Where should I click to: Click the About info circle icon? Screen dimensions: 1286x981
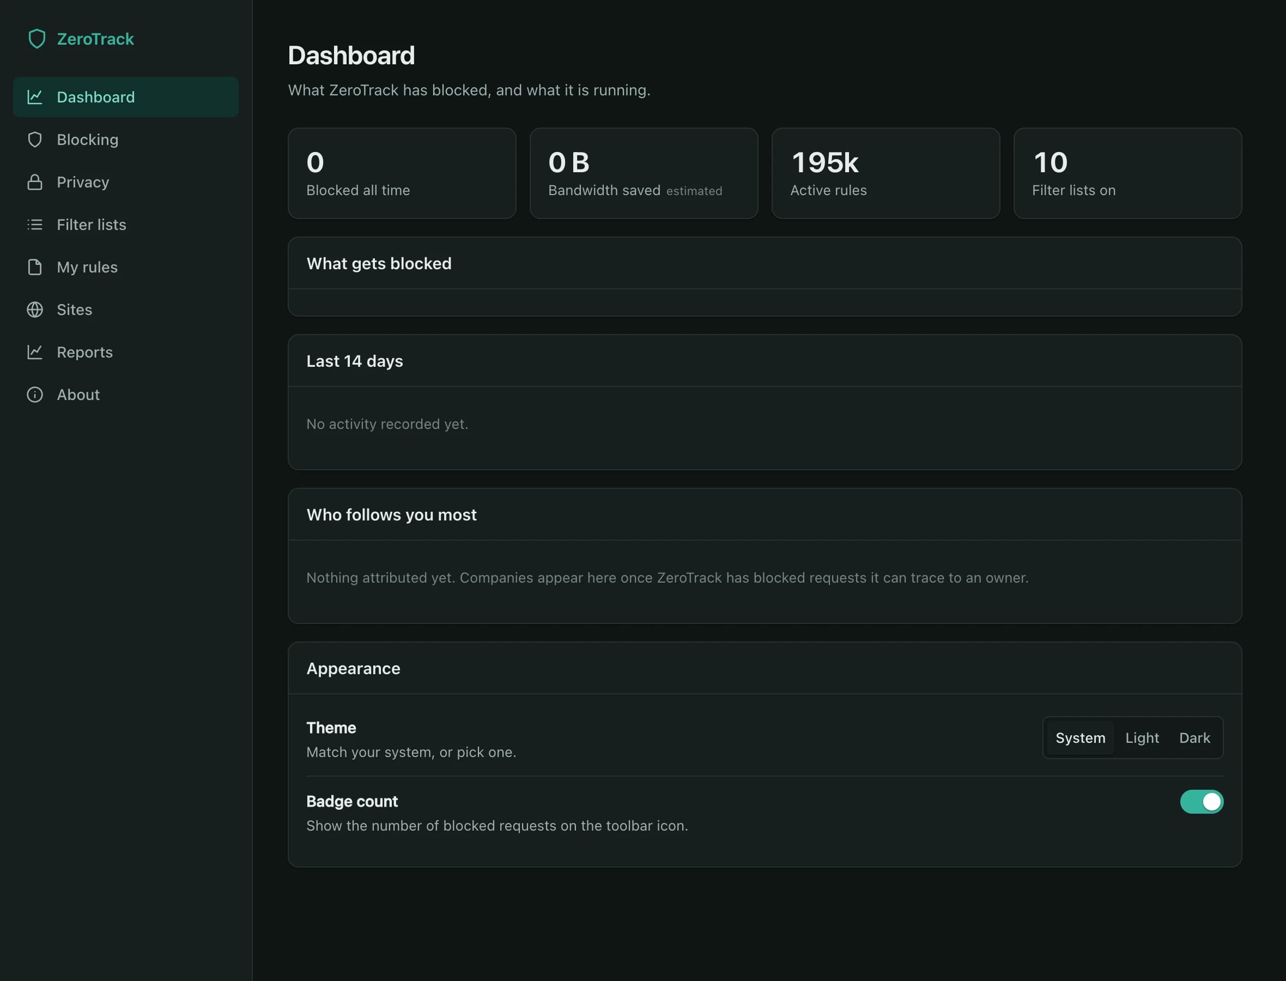pos(35,395)
